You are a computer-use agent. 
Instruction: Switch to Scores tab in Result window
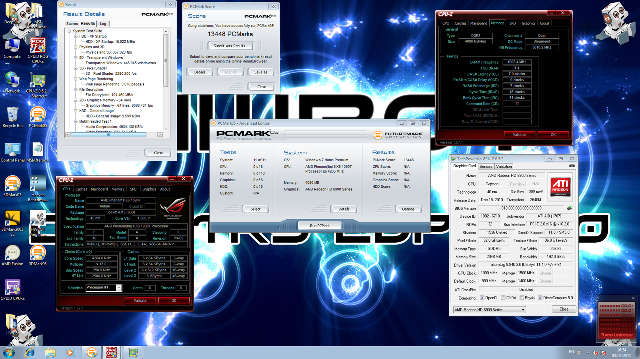coord(72,24)
